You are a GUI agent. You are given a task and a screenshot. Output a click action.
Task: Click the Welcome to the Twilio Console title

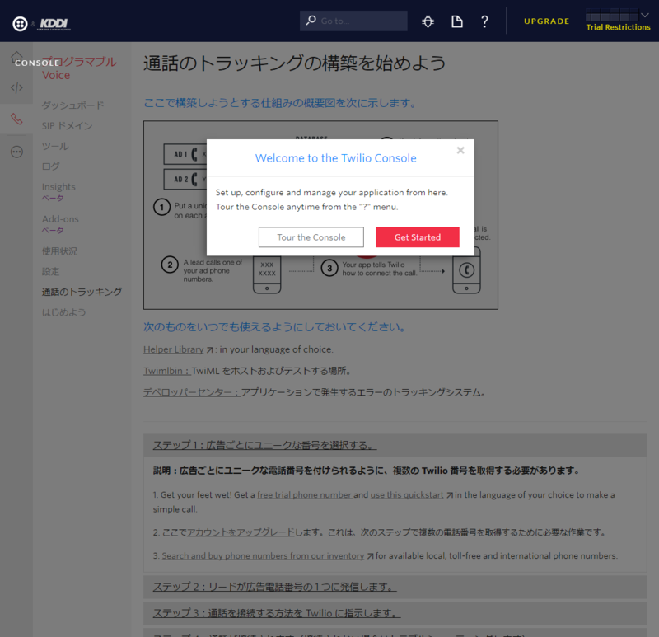335,158
